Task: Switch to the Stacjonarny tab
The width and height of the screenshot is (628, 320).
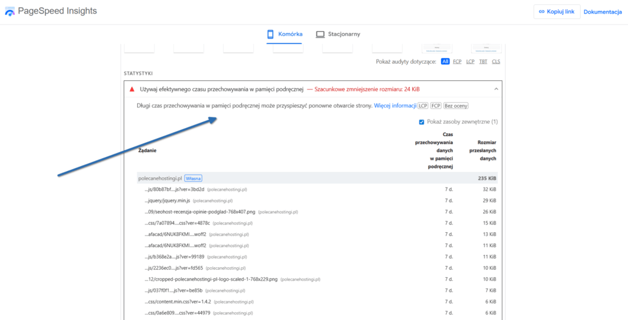Action: point(338,34)
